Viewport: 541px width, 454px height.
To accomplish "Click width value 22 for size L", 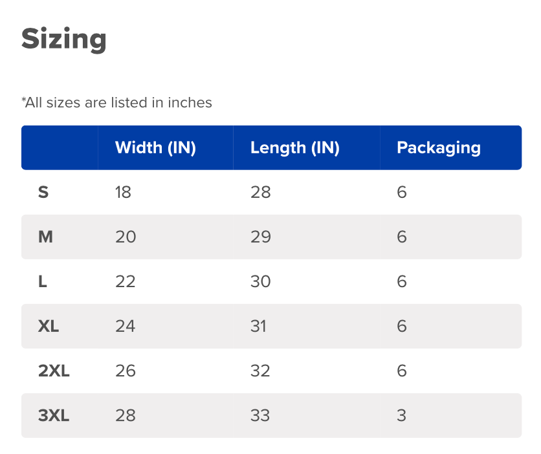I will (126, 281).
